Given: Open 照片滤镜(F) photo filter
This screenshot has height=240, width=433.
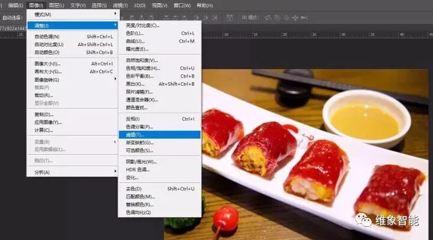Looking at the screenshot, I should click(x=159, y=92).
